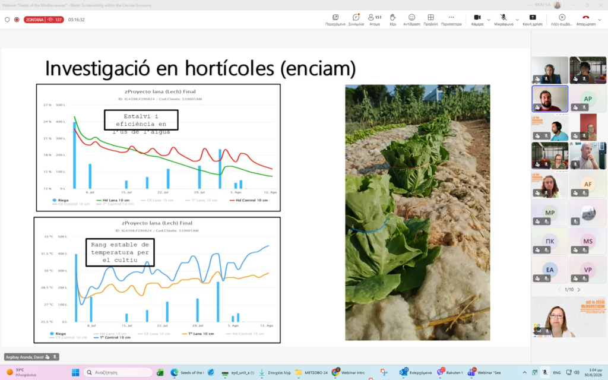Go to next participants page
This screenshot has width=608, height=380.
point(579,290)
